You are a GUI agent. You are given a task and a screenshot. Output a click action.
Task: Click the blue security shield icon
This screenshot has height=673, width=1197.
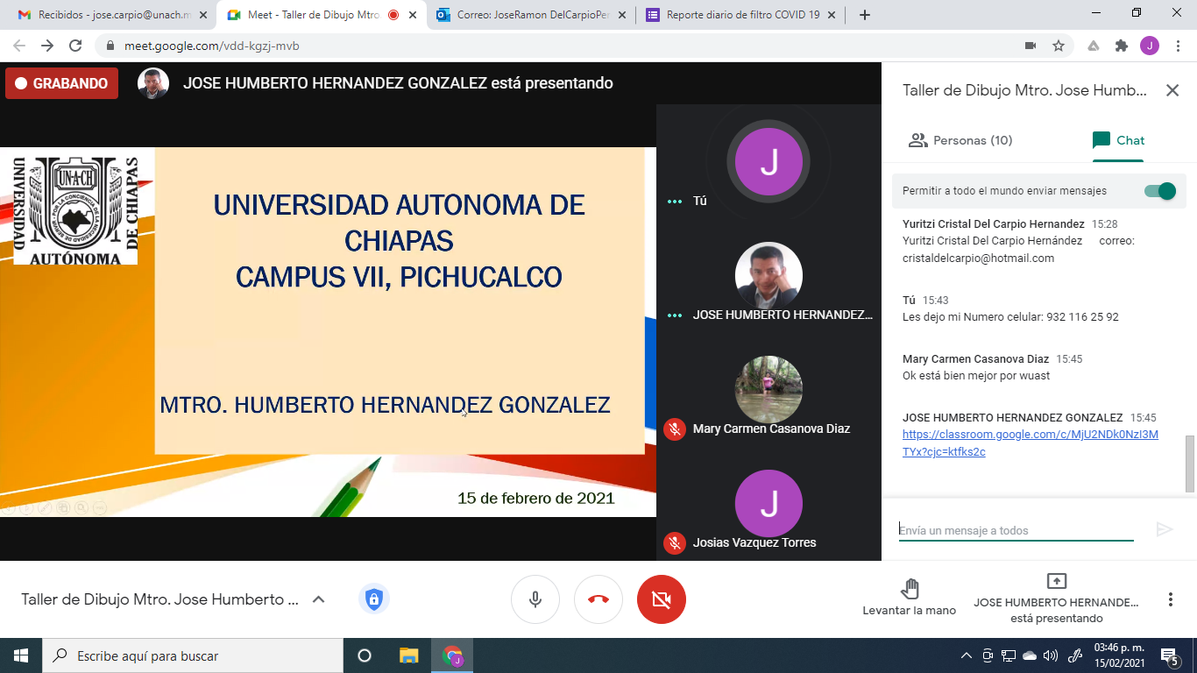pos(374,599)
